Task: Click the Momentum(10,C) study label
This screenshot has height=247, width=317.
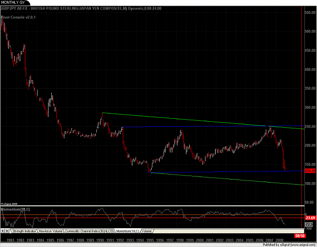Action: 15,209
